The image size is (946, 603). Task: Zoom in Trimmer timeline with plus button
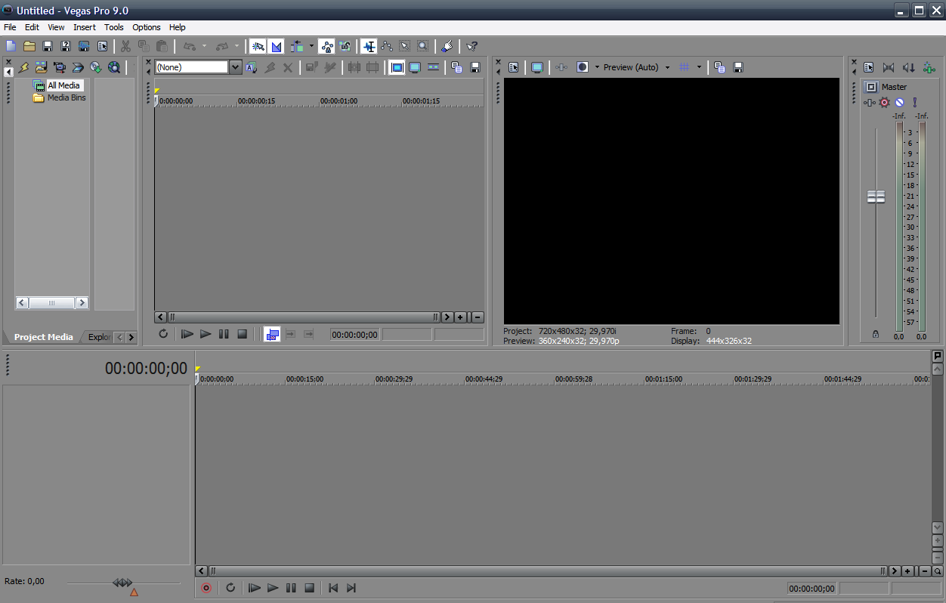click(x=460, y=317)
